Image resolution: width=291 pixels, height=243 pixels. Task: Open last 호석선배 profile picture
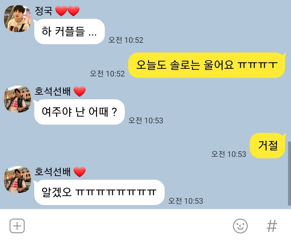coord(18,179)
